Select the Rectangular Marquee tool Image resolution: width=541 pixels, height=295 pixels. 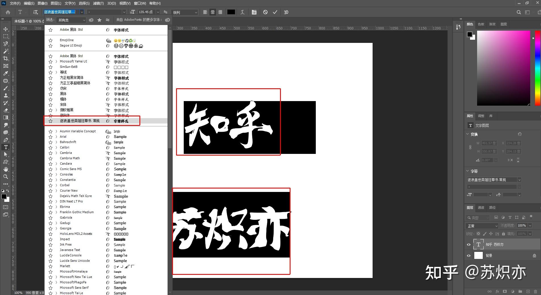coord(6,36)
